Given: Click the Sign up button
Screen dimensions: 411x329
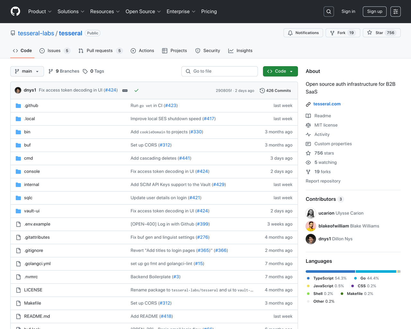Looking at the screenshot, I should [x=375, y=12].
